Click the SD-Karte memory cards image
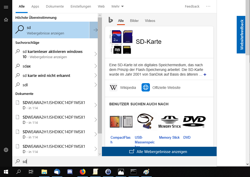Image resolution: width=250 pixels, height=177 pixels. [121, 42]
